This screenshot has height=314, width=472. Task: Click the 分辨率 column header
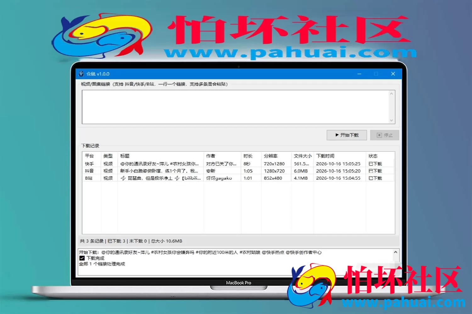click(x=271, y=156)
